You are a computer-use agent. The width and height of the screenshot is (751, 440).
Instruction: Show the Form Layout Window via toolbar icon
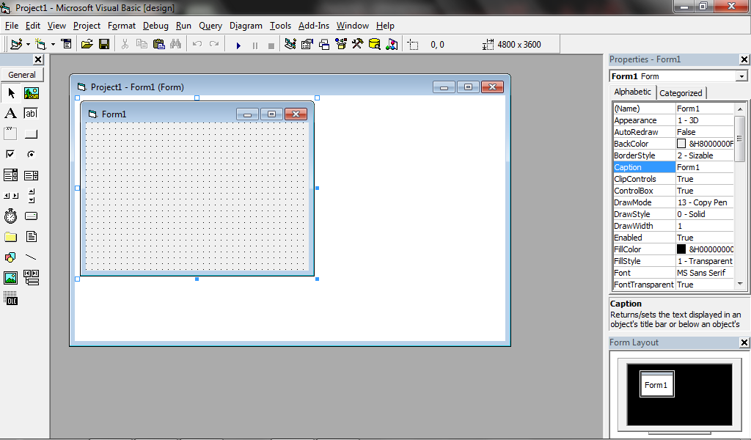[x=324, y=44]
